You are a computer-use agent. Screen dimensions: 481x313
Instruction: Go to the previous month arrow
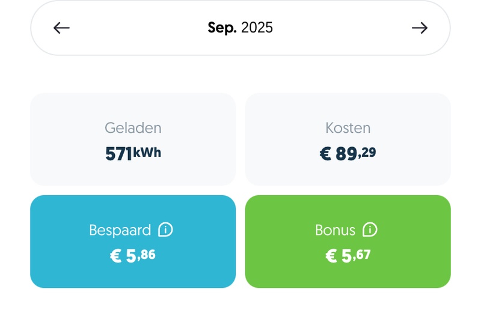point(61,28)
